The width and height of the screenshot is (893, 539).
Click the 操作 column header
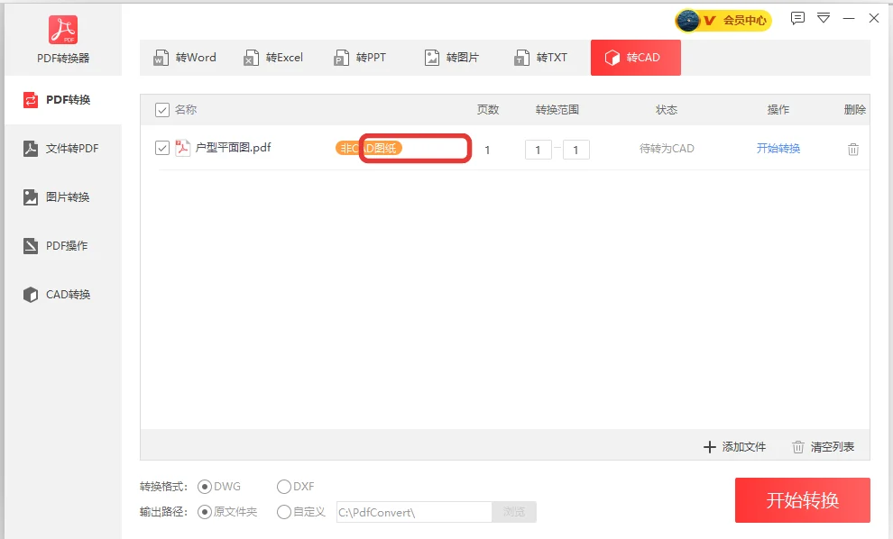tap(778, 110)
